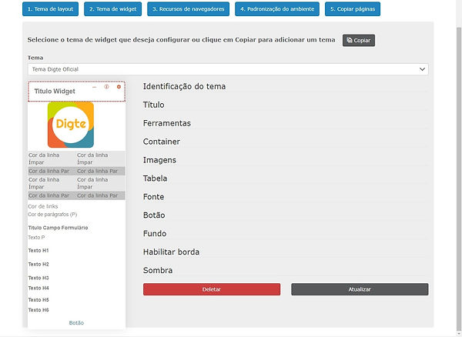
Task: Expand the Fonte section
Action: pos(153,197)
